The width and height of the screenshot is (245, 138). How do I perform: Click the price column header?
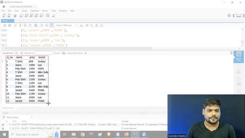pyautogui.click(x=32, y=58)
